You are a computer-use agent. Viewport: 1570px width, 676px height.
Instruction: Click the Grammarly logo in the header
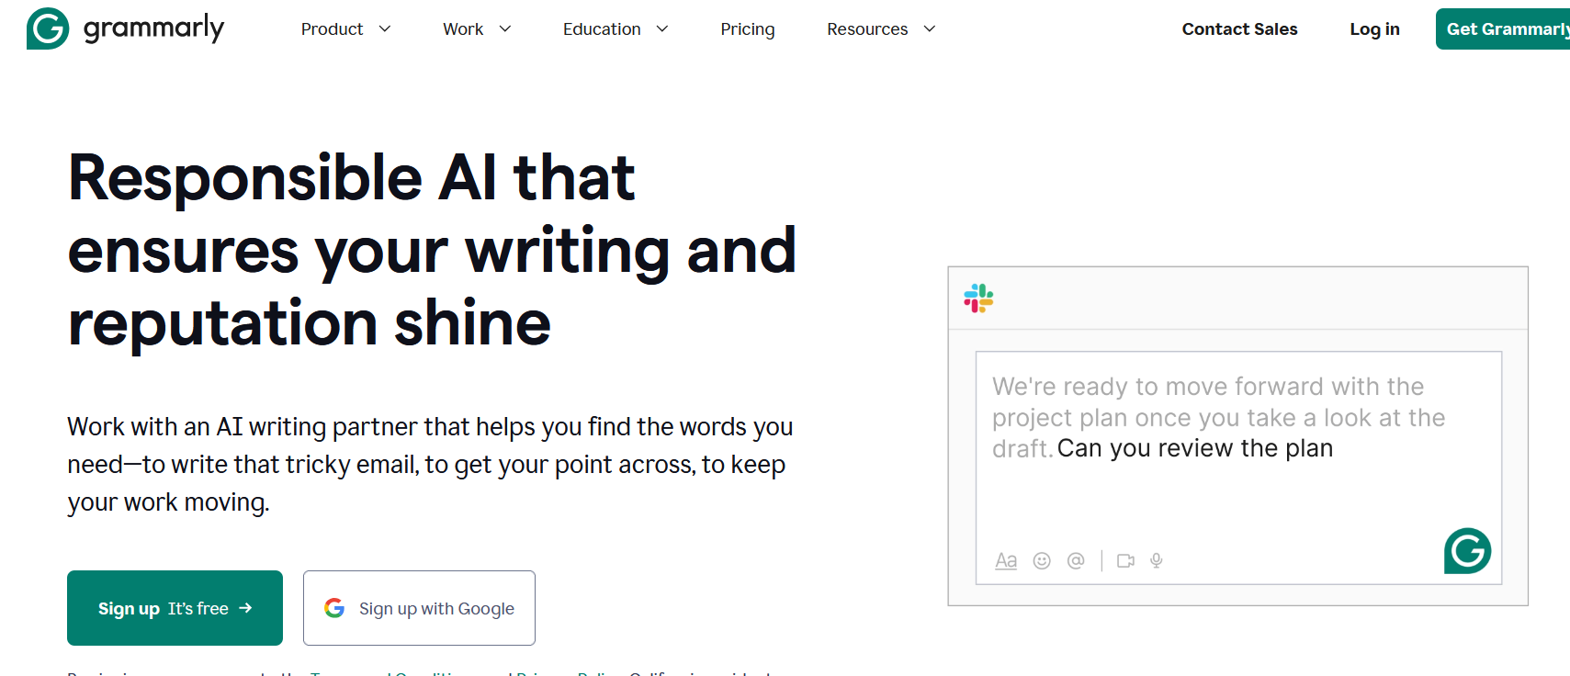coord(126,28)
